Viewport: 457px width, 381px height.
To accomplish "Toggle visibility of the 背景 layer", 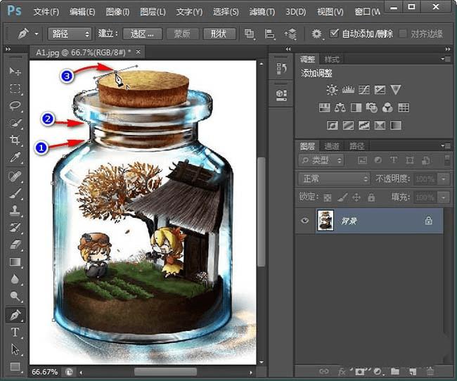I will (x=305, y=221).
